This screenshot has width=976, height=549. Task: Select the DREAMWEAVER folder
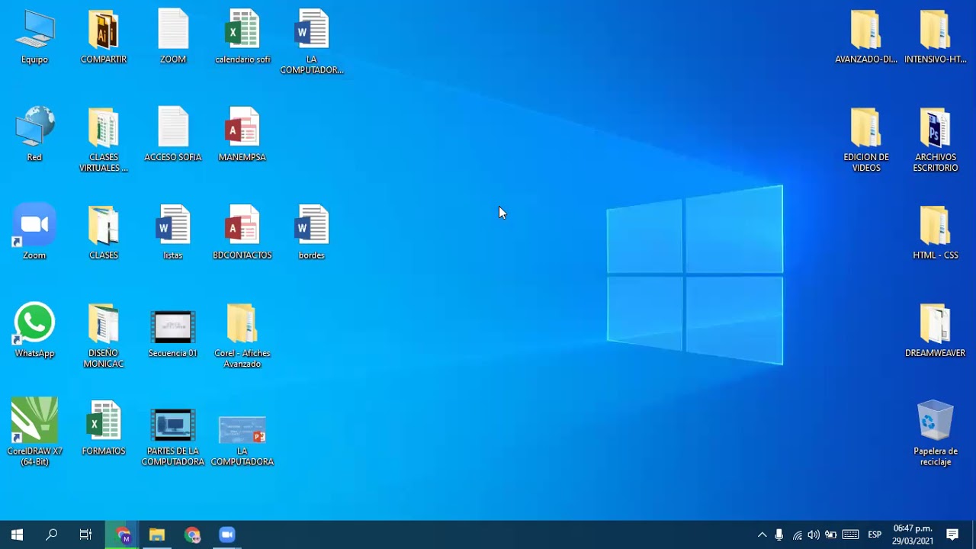936,330
